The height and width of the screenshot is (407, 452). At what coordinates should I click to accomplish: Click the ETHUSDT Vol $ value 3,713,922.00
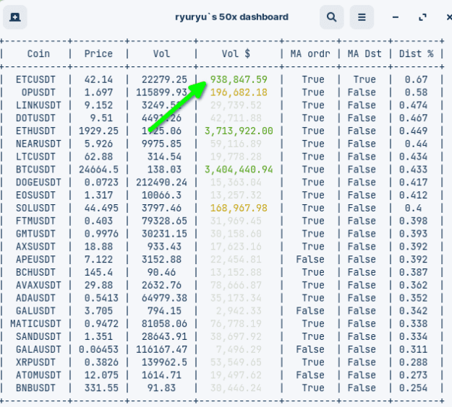[x=239, y=131]
